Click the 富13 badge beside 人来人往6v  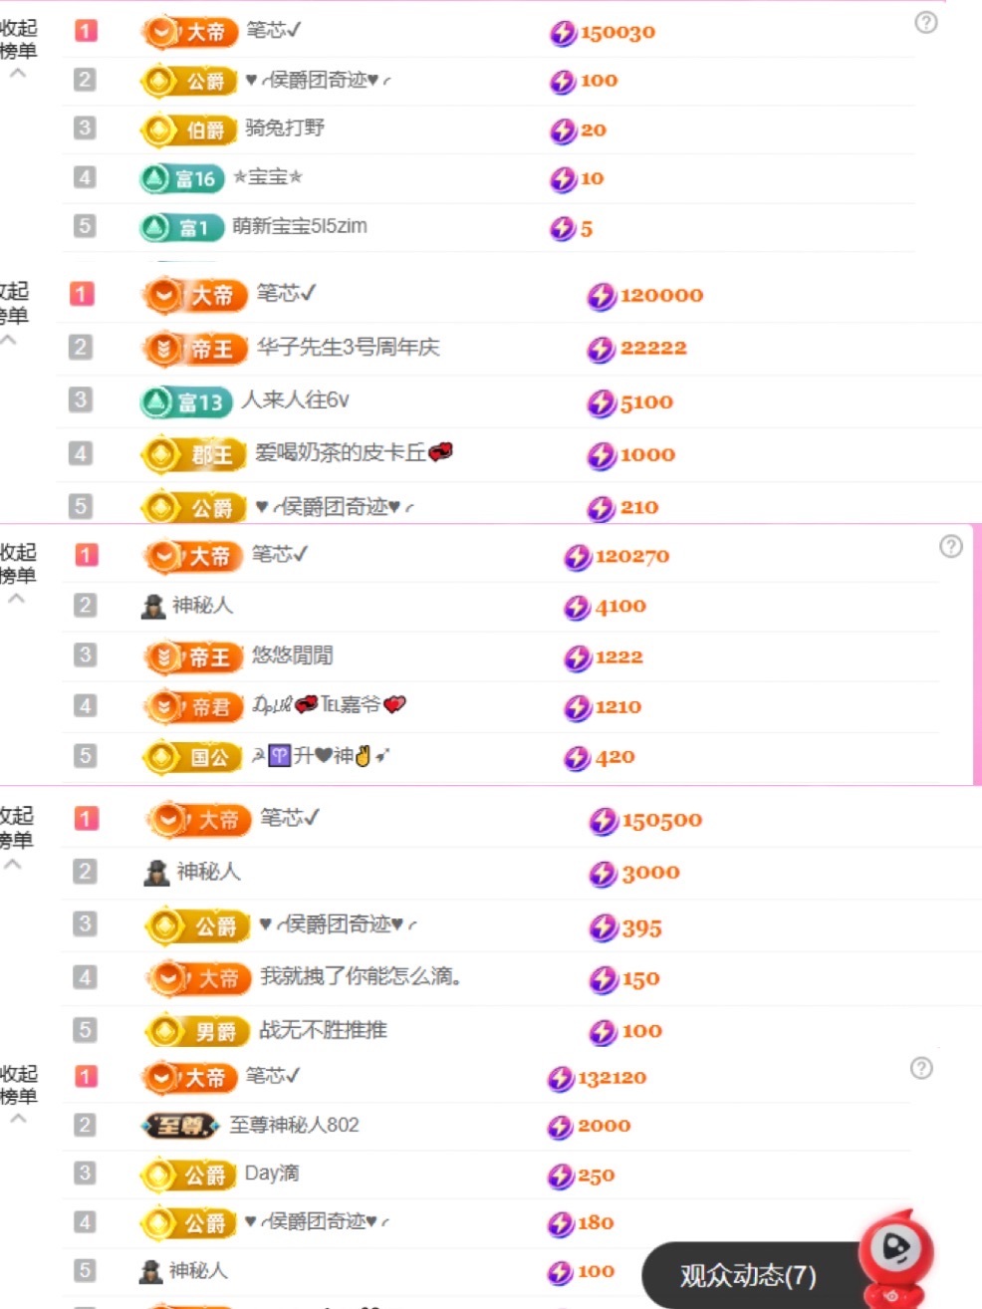tap(185, 401)
